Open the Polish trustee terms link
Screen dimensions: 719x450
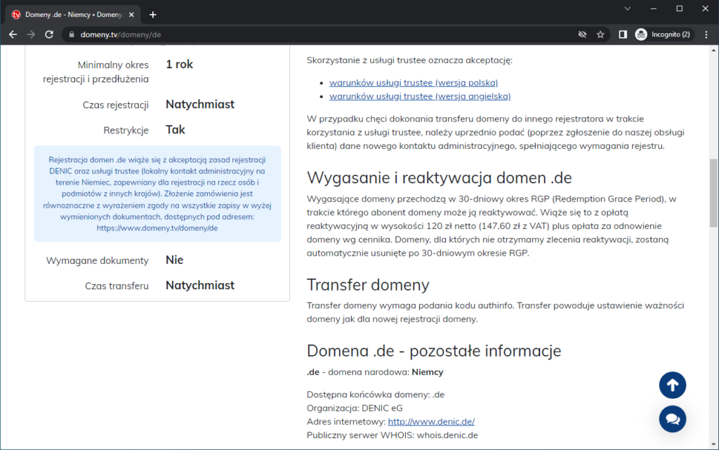pyautogui.click(x=414, y=82)
